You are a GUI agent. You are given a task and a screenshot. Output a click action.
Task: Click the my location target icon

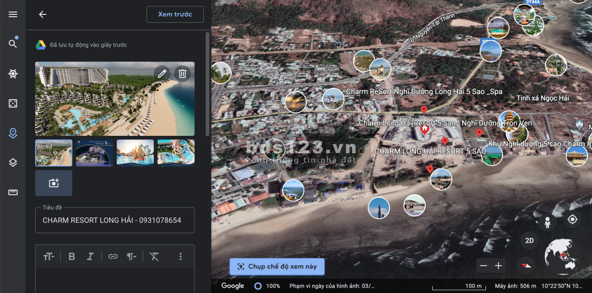click(572, 219)
